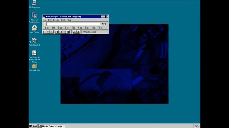Image resolution: width=229 pixels, height=128 pixels.
Task: Rewind the canyon.mid track
Action: coord(60,32)
